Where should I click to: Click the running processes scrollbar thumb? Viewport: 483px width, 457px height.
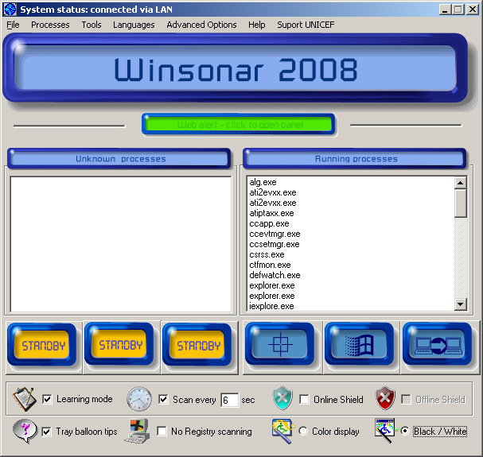460,203
